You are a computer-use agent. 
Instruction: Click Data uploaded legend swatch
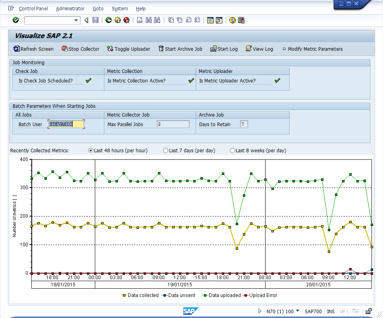click(x=205, y=295)
